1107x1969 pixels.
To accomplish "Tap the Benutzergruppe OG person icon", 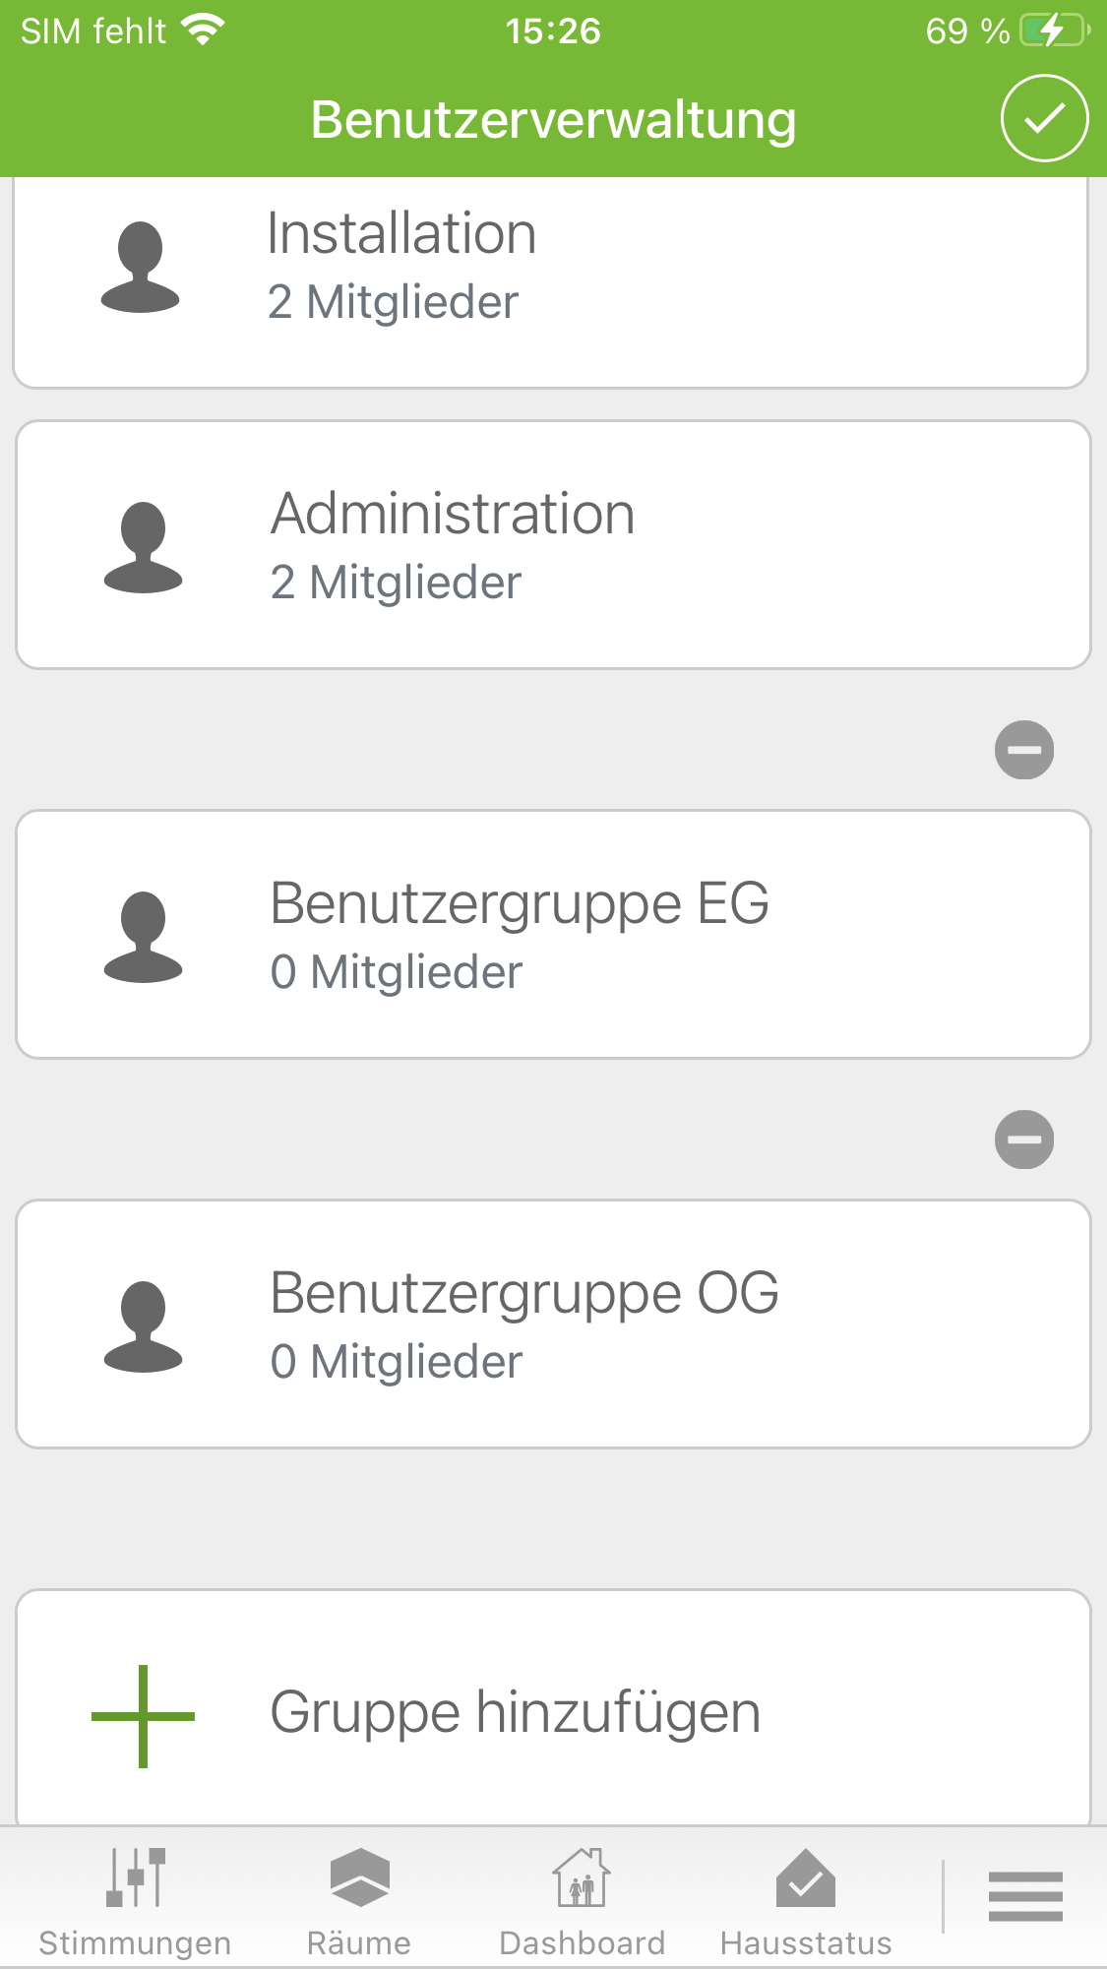I will 144,1326.
